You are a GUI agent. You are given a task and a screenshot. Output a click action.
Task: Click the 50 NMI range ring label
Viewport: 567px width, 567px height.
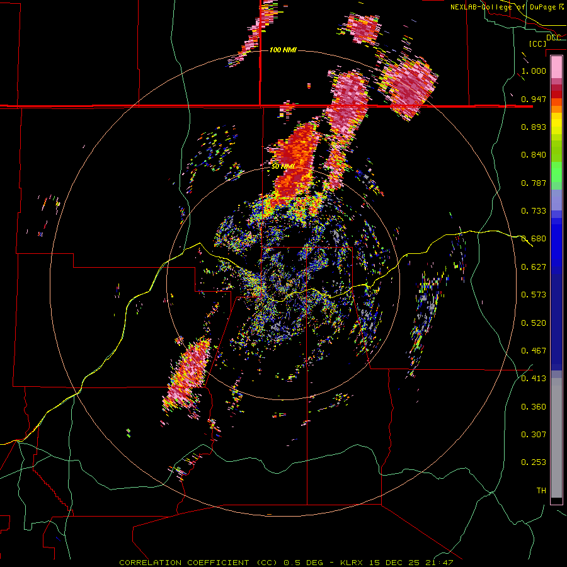point(283,167)
